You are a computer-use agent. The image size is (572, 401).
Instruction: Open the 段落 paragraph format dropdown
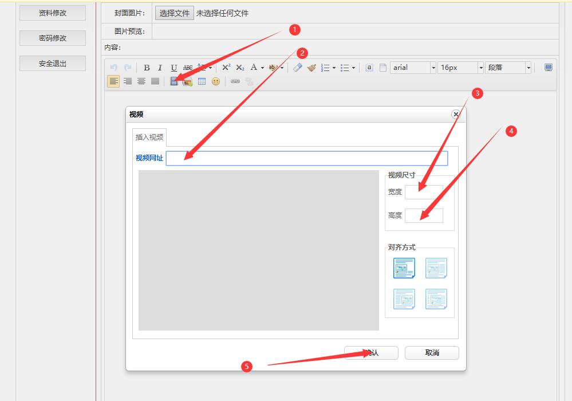508,68
